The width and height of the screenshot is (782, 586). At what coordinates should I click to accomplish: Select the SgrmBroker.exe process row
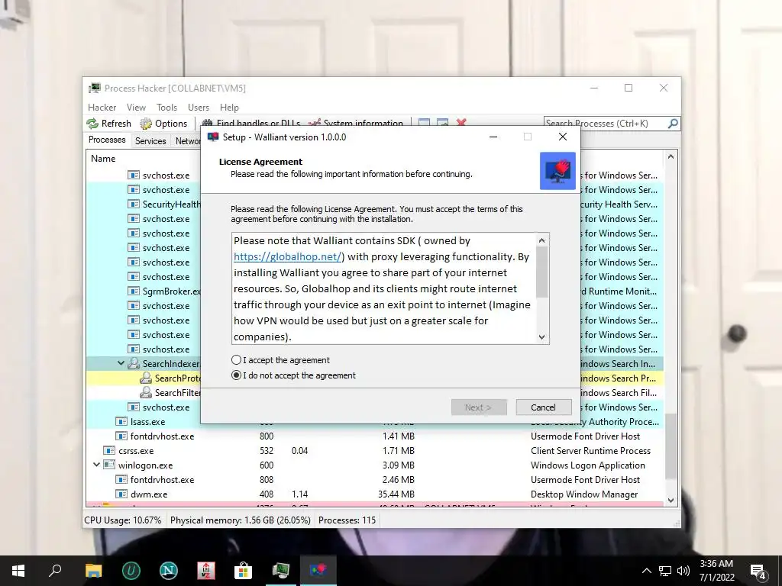[144, 291]
